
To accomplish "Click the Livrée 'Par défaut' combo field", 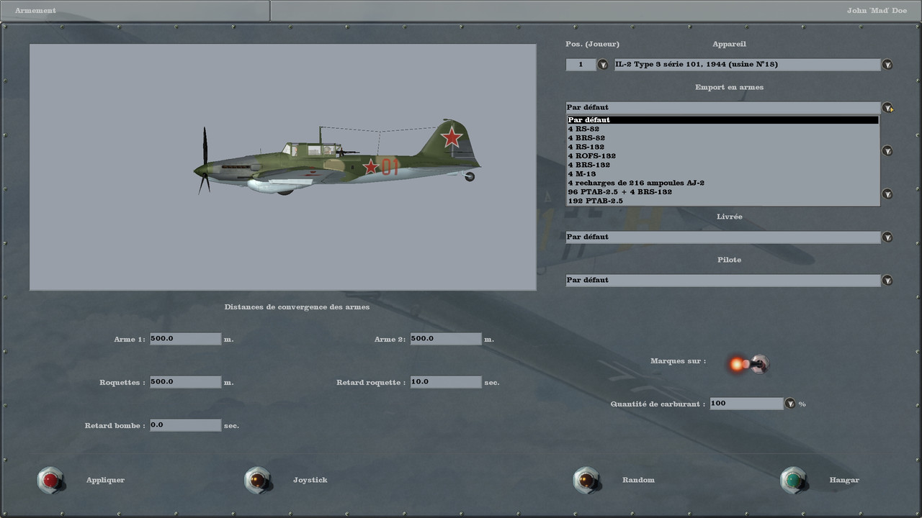I will click(x=723, y=237).
